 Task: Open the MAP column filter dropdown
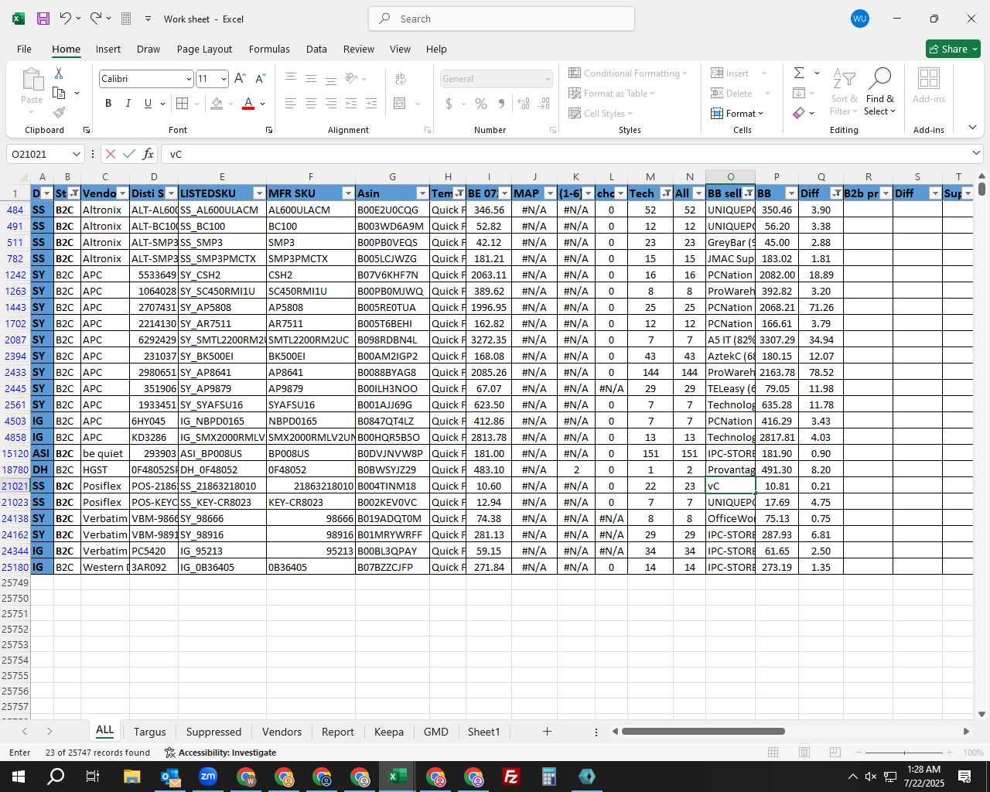point(550,193)
